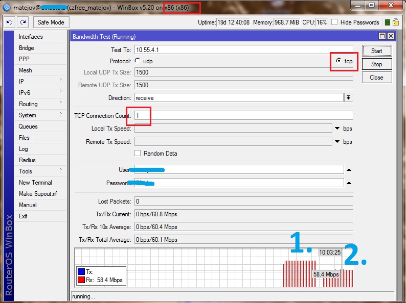406x303 pixels.
Task: Click the Uptime value 19d 12:40:08
Action: tap(233, 22)
